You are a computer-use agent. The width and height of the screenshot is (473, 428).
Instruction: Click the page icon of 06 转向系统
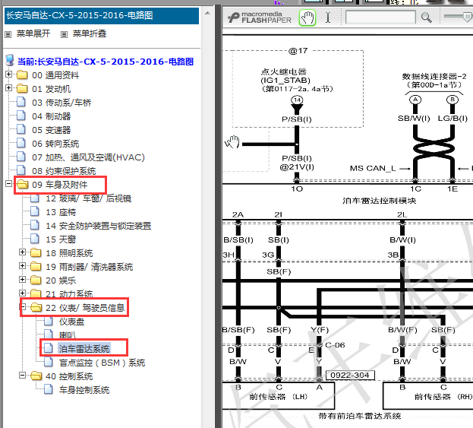[21, 143]
